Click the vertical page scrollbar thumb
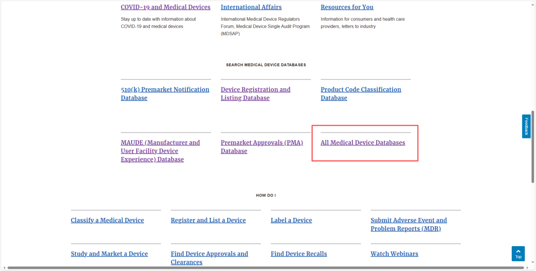The height and width of the screenshot is (271, 536). click(533, 146)
